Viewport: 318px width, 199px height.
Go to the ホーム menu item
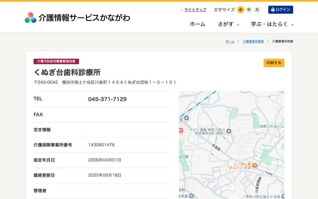click(197, 24)
